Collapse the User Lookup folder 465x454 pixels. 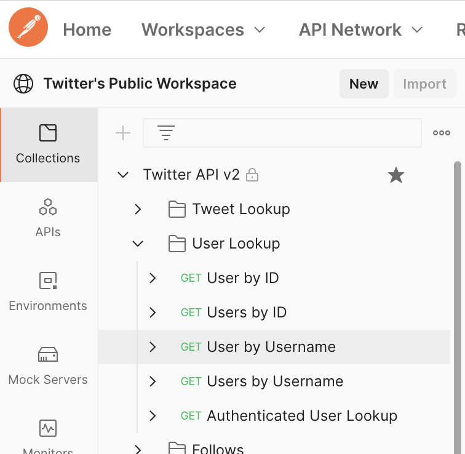click(138, 244)
